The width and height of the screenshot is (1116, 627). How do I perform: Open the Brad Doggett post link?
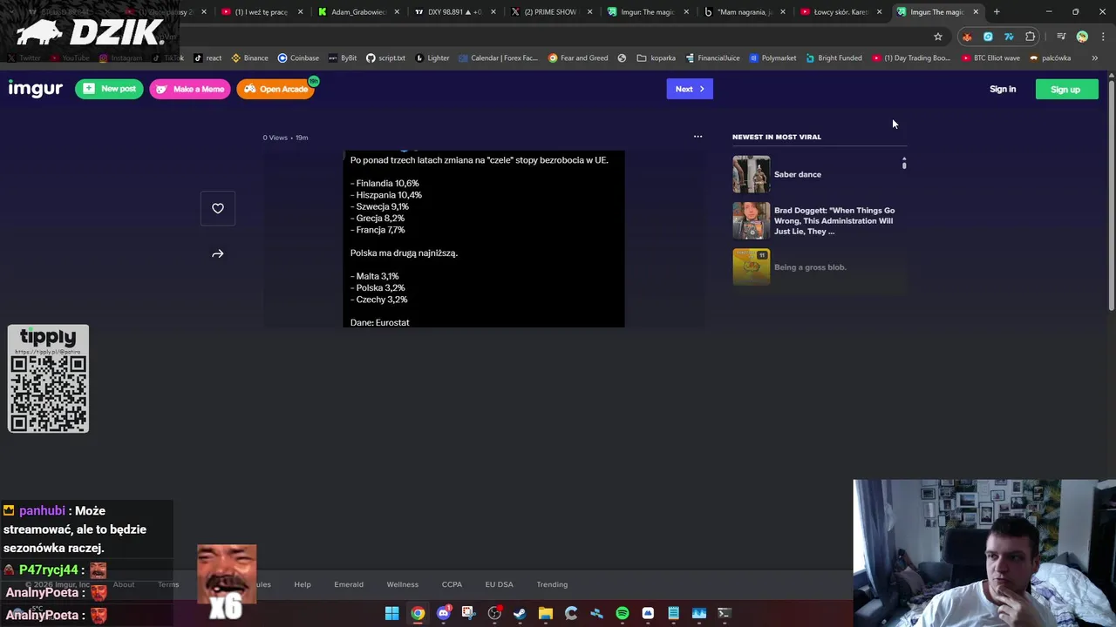(834, 220)
